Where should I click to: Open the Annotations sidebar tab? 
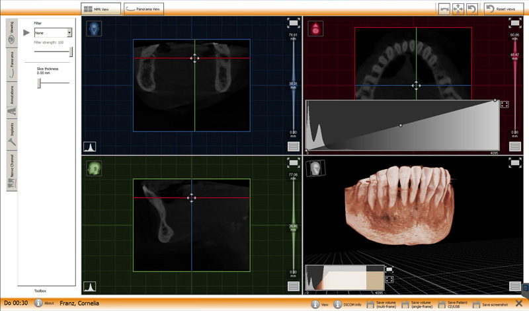[11, 92]
